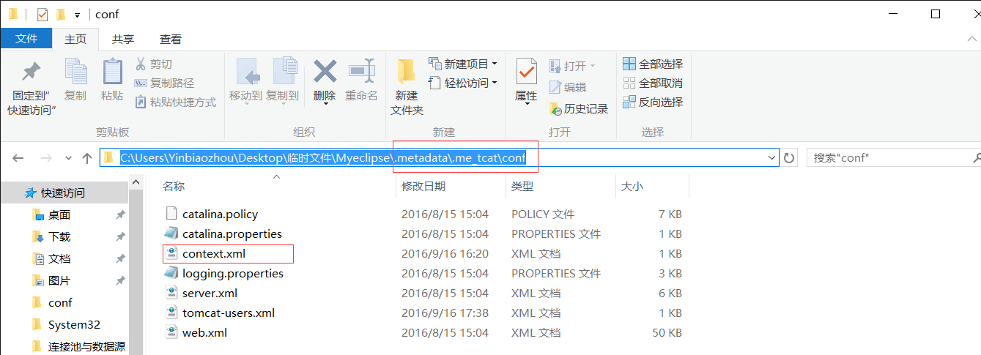Expand the Delete button dropdown arrow
Screen dimensions: 981x355
[x=325, y=104]
